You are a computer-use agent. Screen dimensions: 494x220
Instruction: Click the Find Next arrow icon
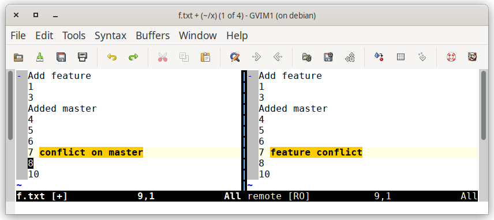point(256,57)
